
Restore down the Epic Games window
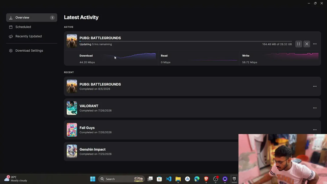(x=315, y=3)
